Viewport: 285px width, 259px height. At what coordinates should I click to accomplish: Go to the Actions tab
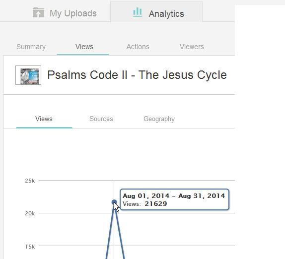138,47
